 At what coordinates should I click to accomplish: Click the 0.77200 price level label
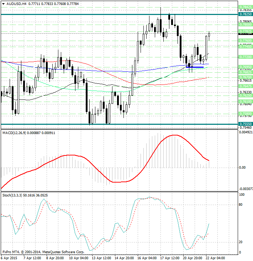pos(246,57)
